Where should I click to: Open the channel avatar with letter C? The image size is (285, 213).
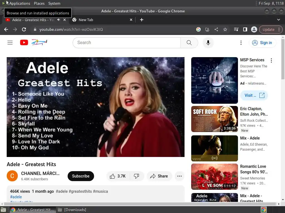coord(12,176)
